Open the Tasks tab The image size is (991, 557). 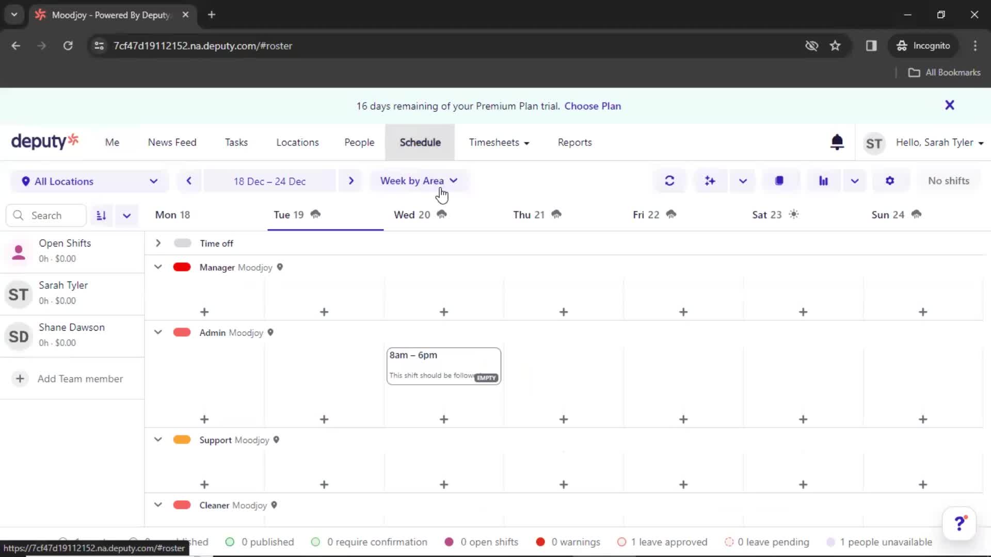tap(236, 142)
